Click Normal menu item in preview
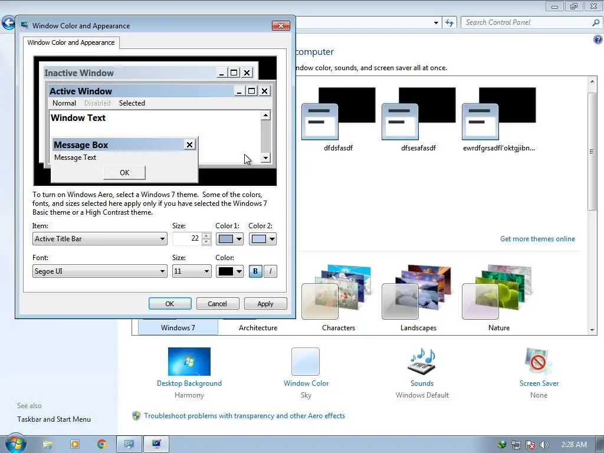 [64, 103]
